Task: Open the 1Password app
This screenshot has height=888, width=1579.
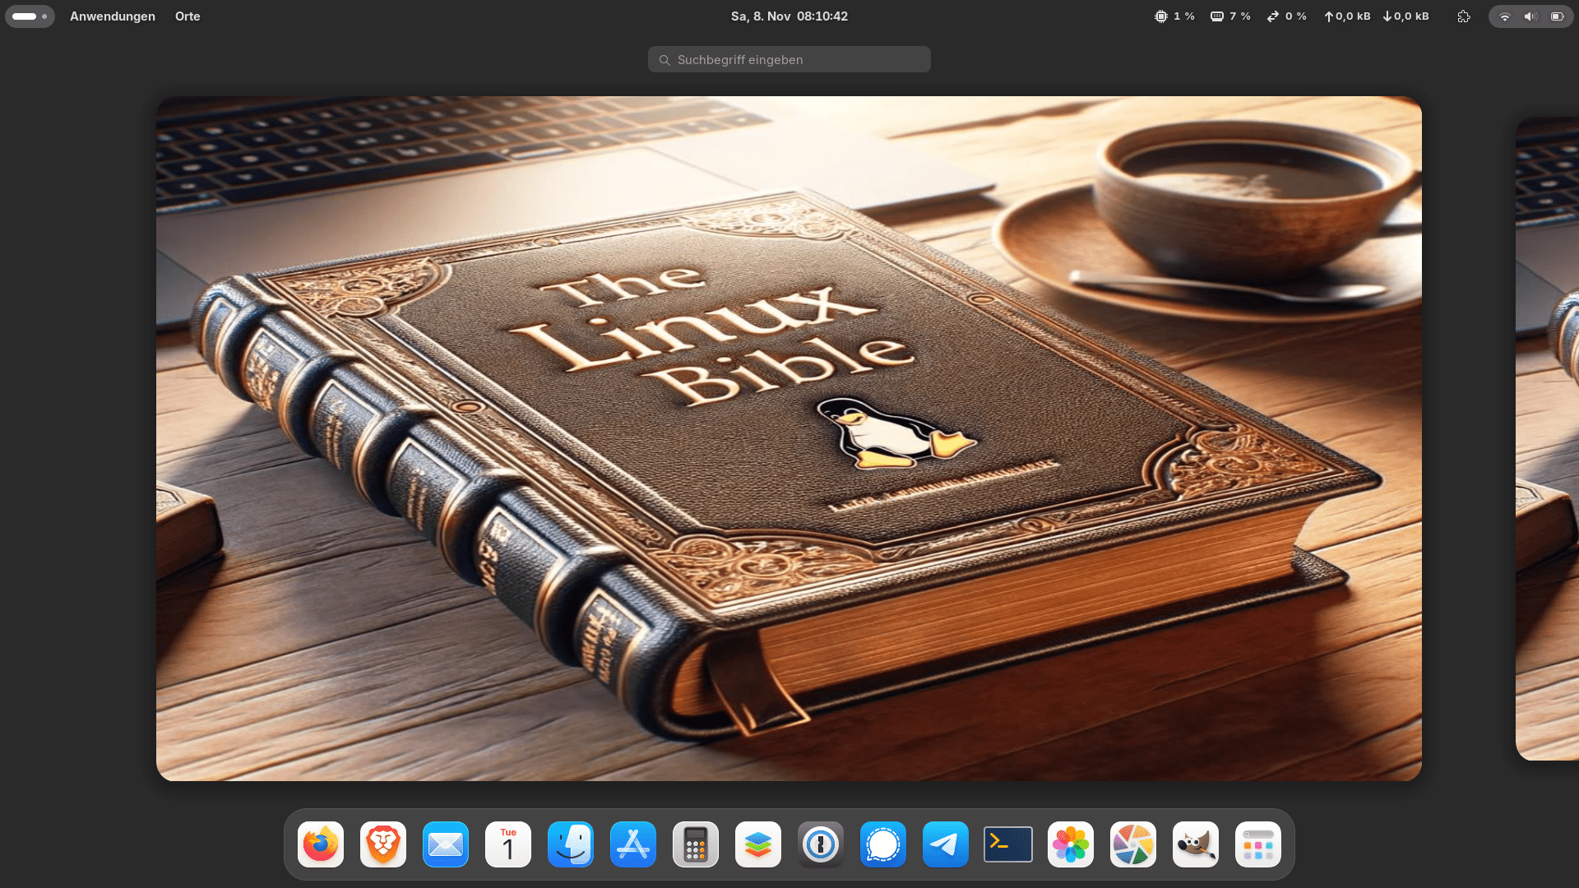Action: coord(821,844)
